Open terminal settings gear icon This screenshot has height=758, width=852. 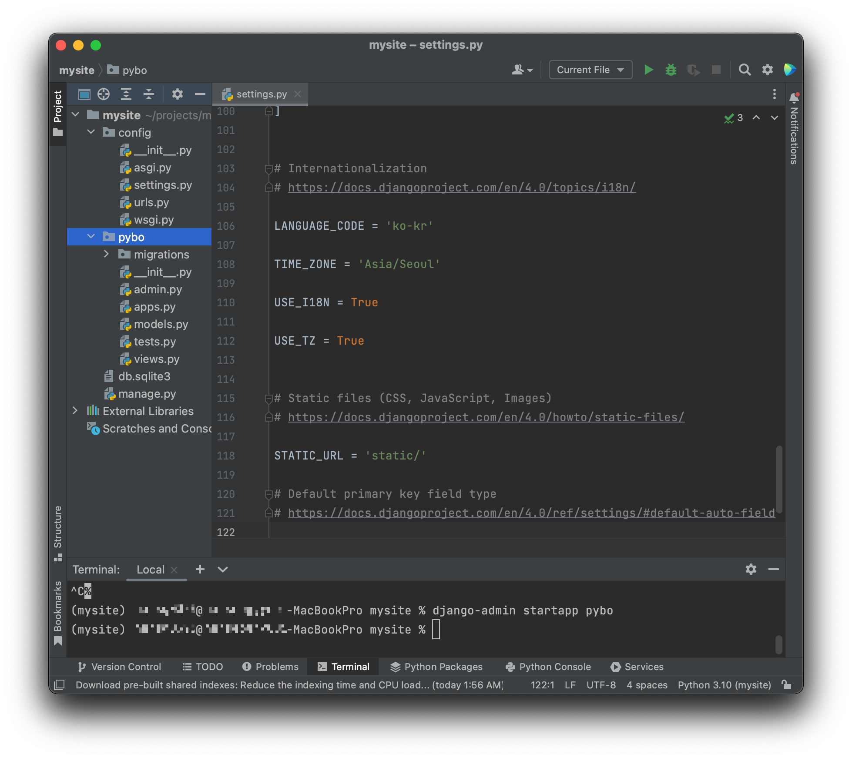[x=751, y=569]
